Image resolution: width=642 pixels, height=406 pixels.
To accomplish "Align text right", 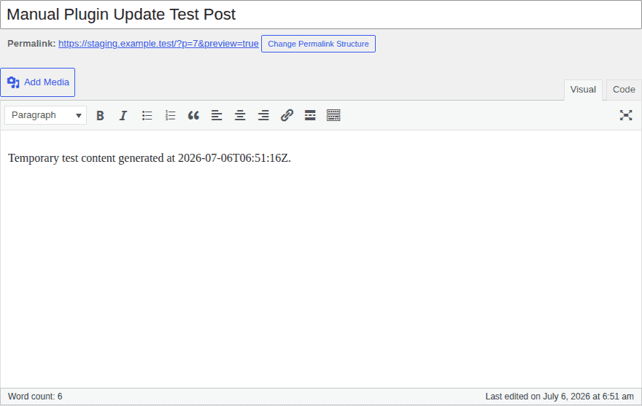I will click(x=263, y=115).
